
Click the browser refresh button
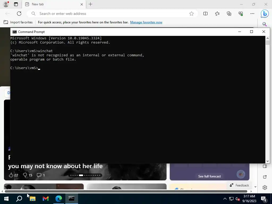(x=19, y=14)
